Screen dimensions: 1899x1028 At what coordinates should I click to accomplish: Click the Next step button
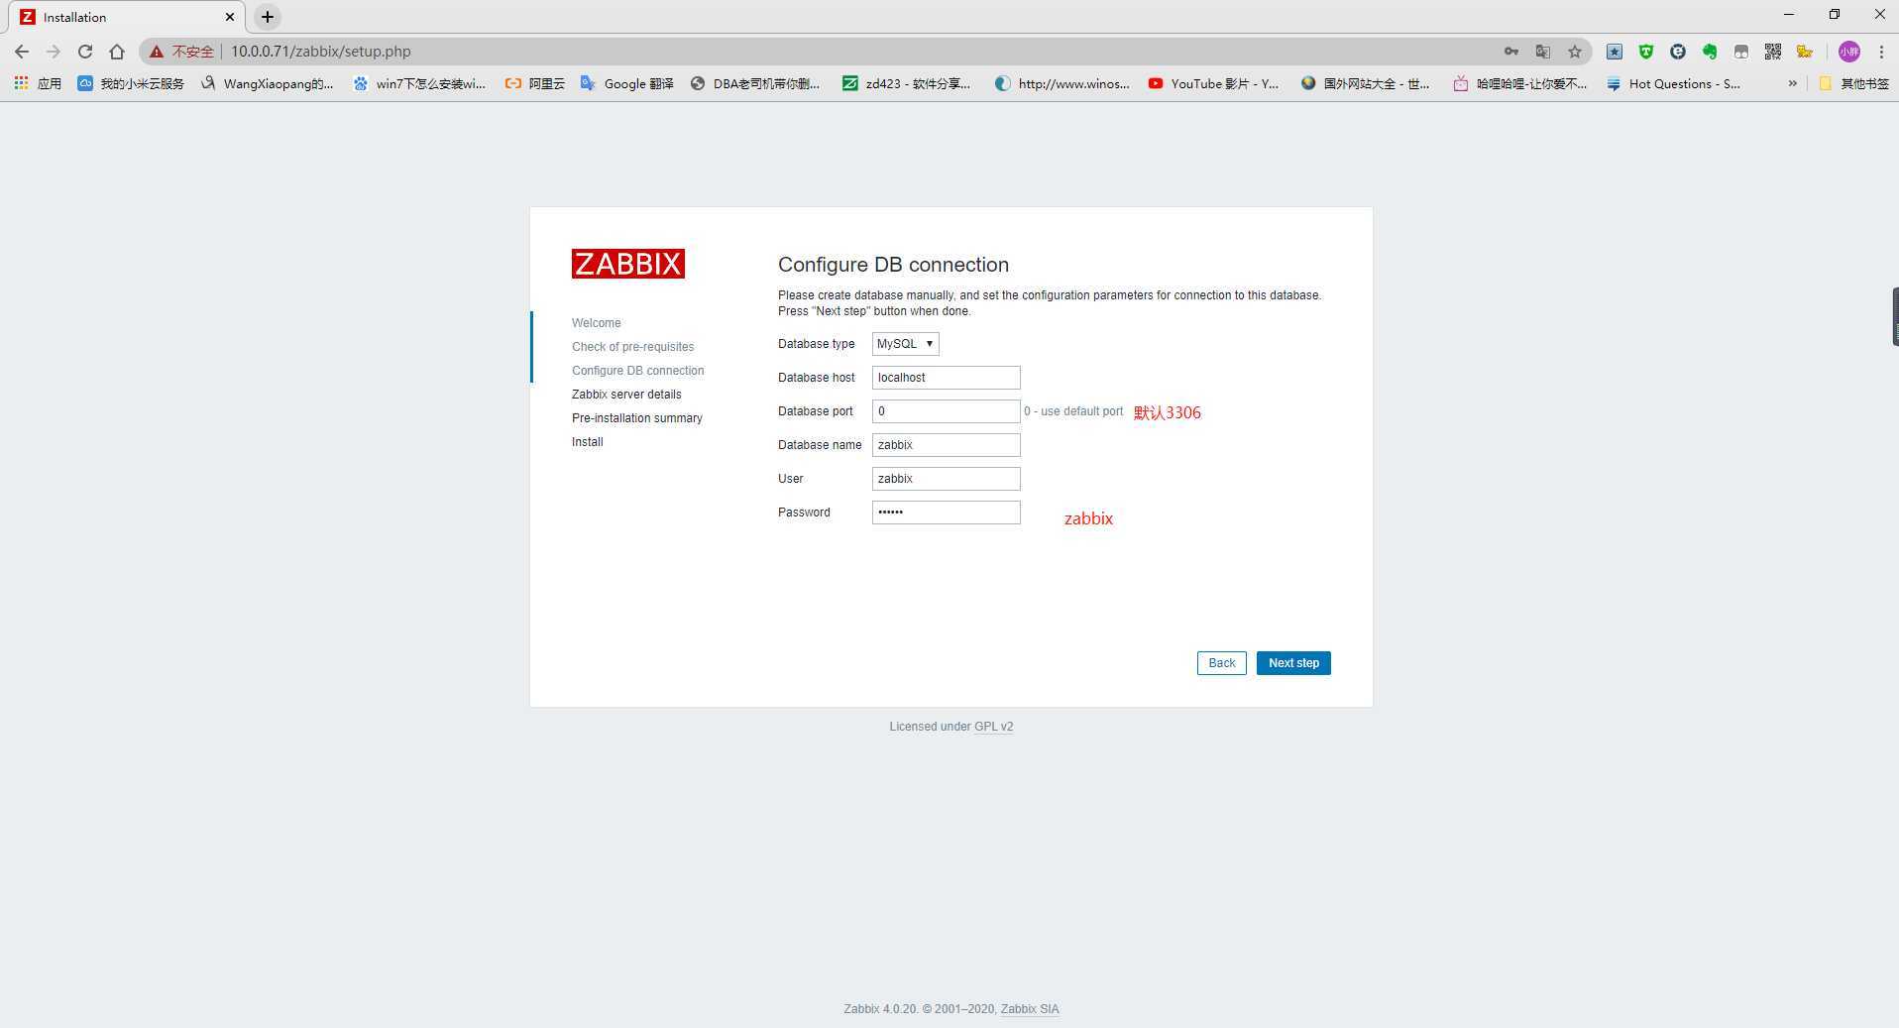click(x=1293, y=663)
